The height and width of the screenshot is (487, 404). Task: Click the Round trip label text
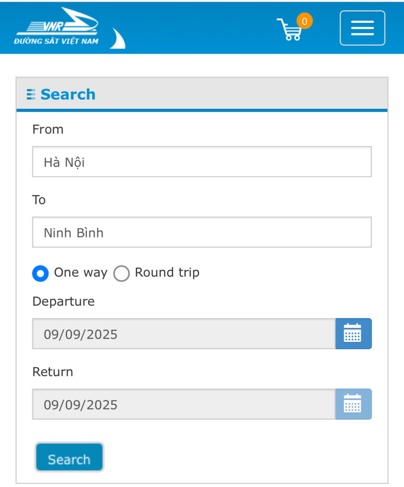(167, 273)
